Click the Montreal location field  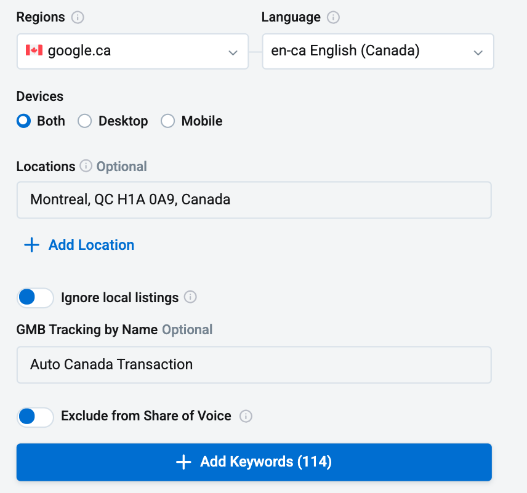[x=254, y=199]
